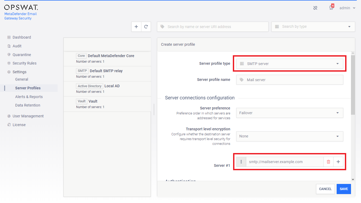Click the SAVE button
Image resolution: width=361 pixels, height=203 pixels.
344,189
